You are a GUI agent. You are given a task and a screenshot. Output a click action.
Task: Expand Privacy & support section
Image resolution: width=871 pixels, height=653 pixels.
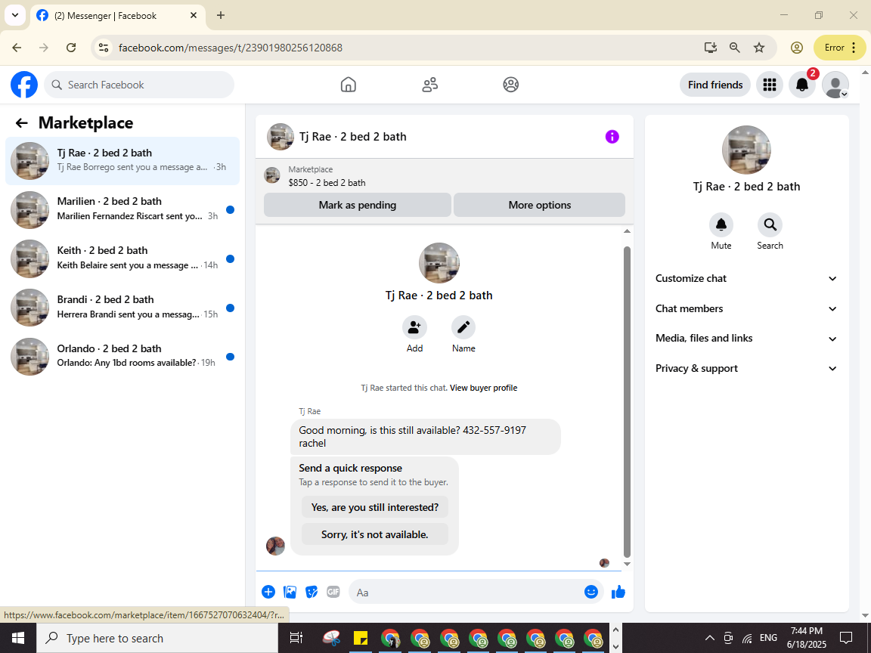(746, 369)
